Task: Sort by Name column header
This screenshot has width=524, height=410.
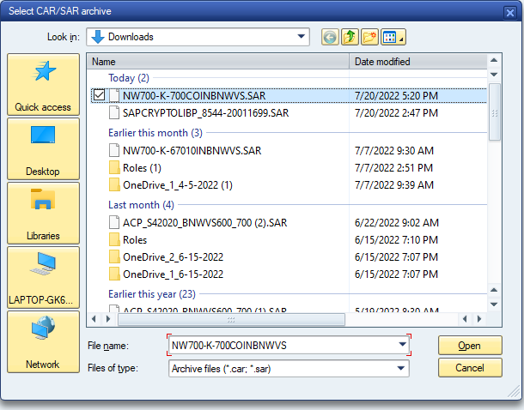Action: click(219, 62)
